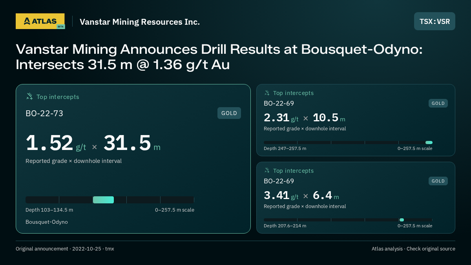Viewport: 471px width, 265px height.
Task: Click '0–257.5 m scale' label in BO-22-73 card
Action: tap(175, 210)
